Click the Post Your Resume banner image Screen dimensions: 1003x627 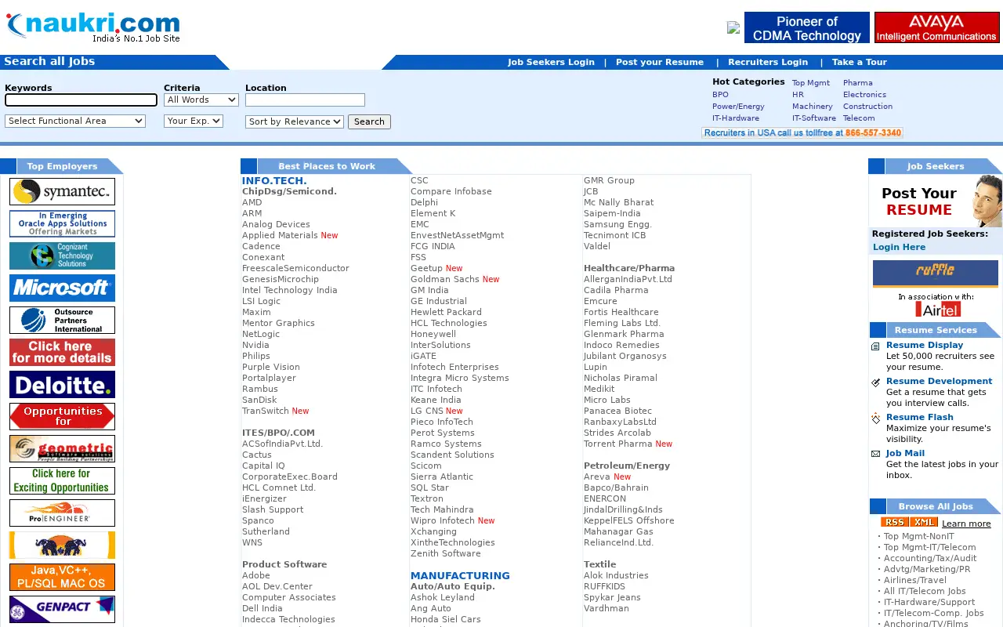click(936, 201)
